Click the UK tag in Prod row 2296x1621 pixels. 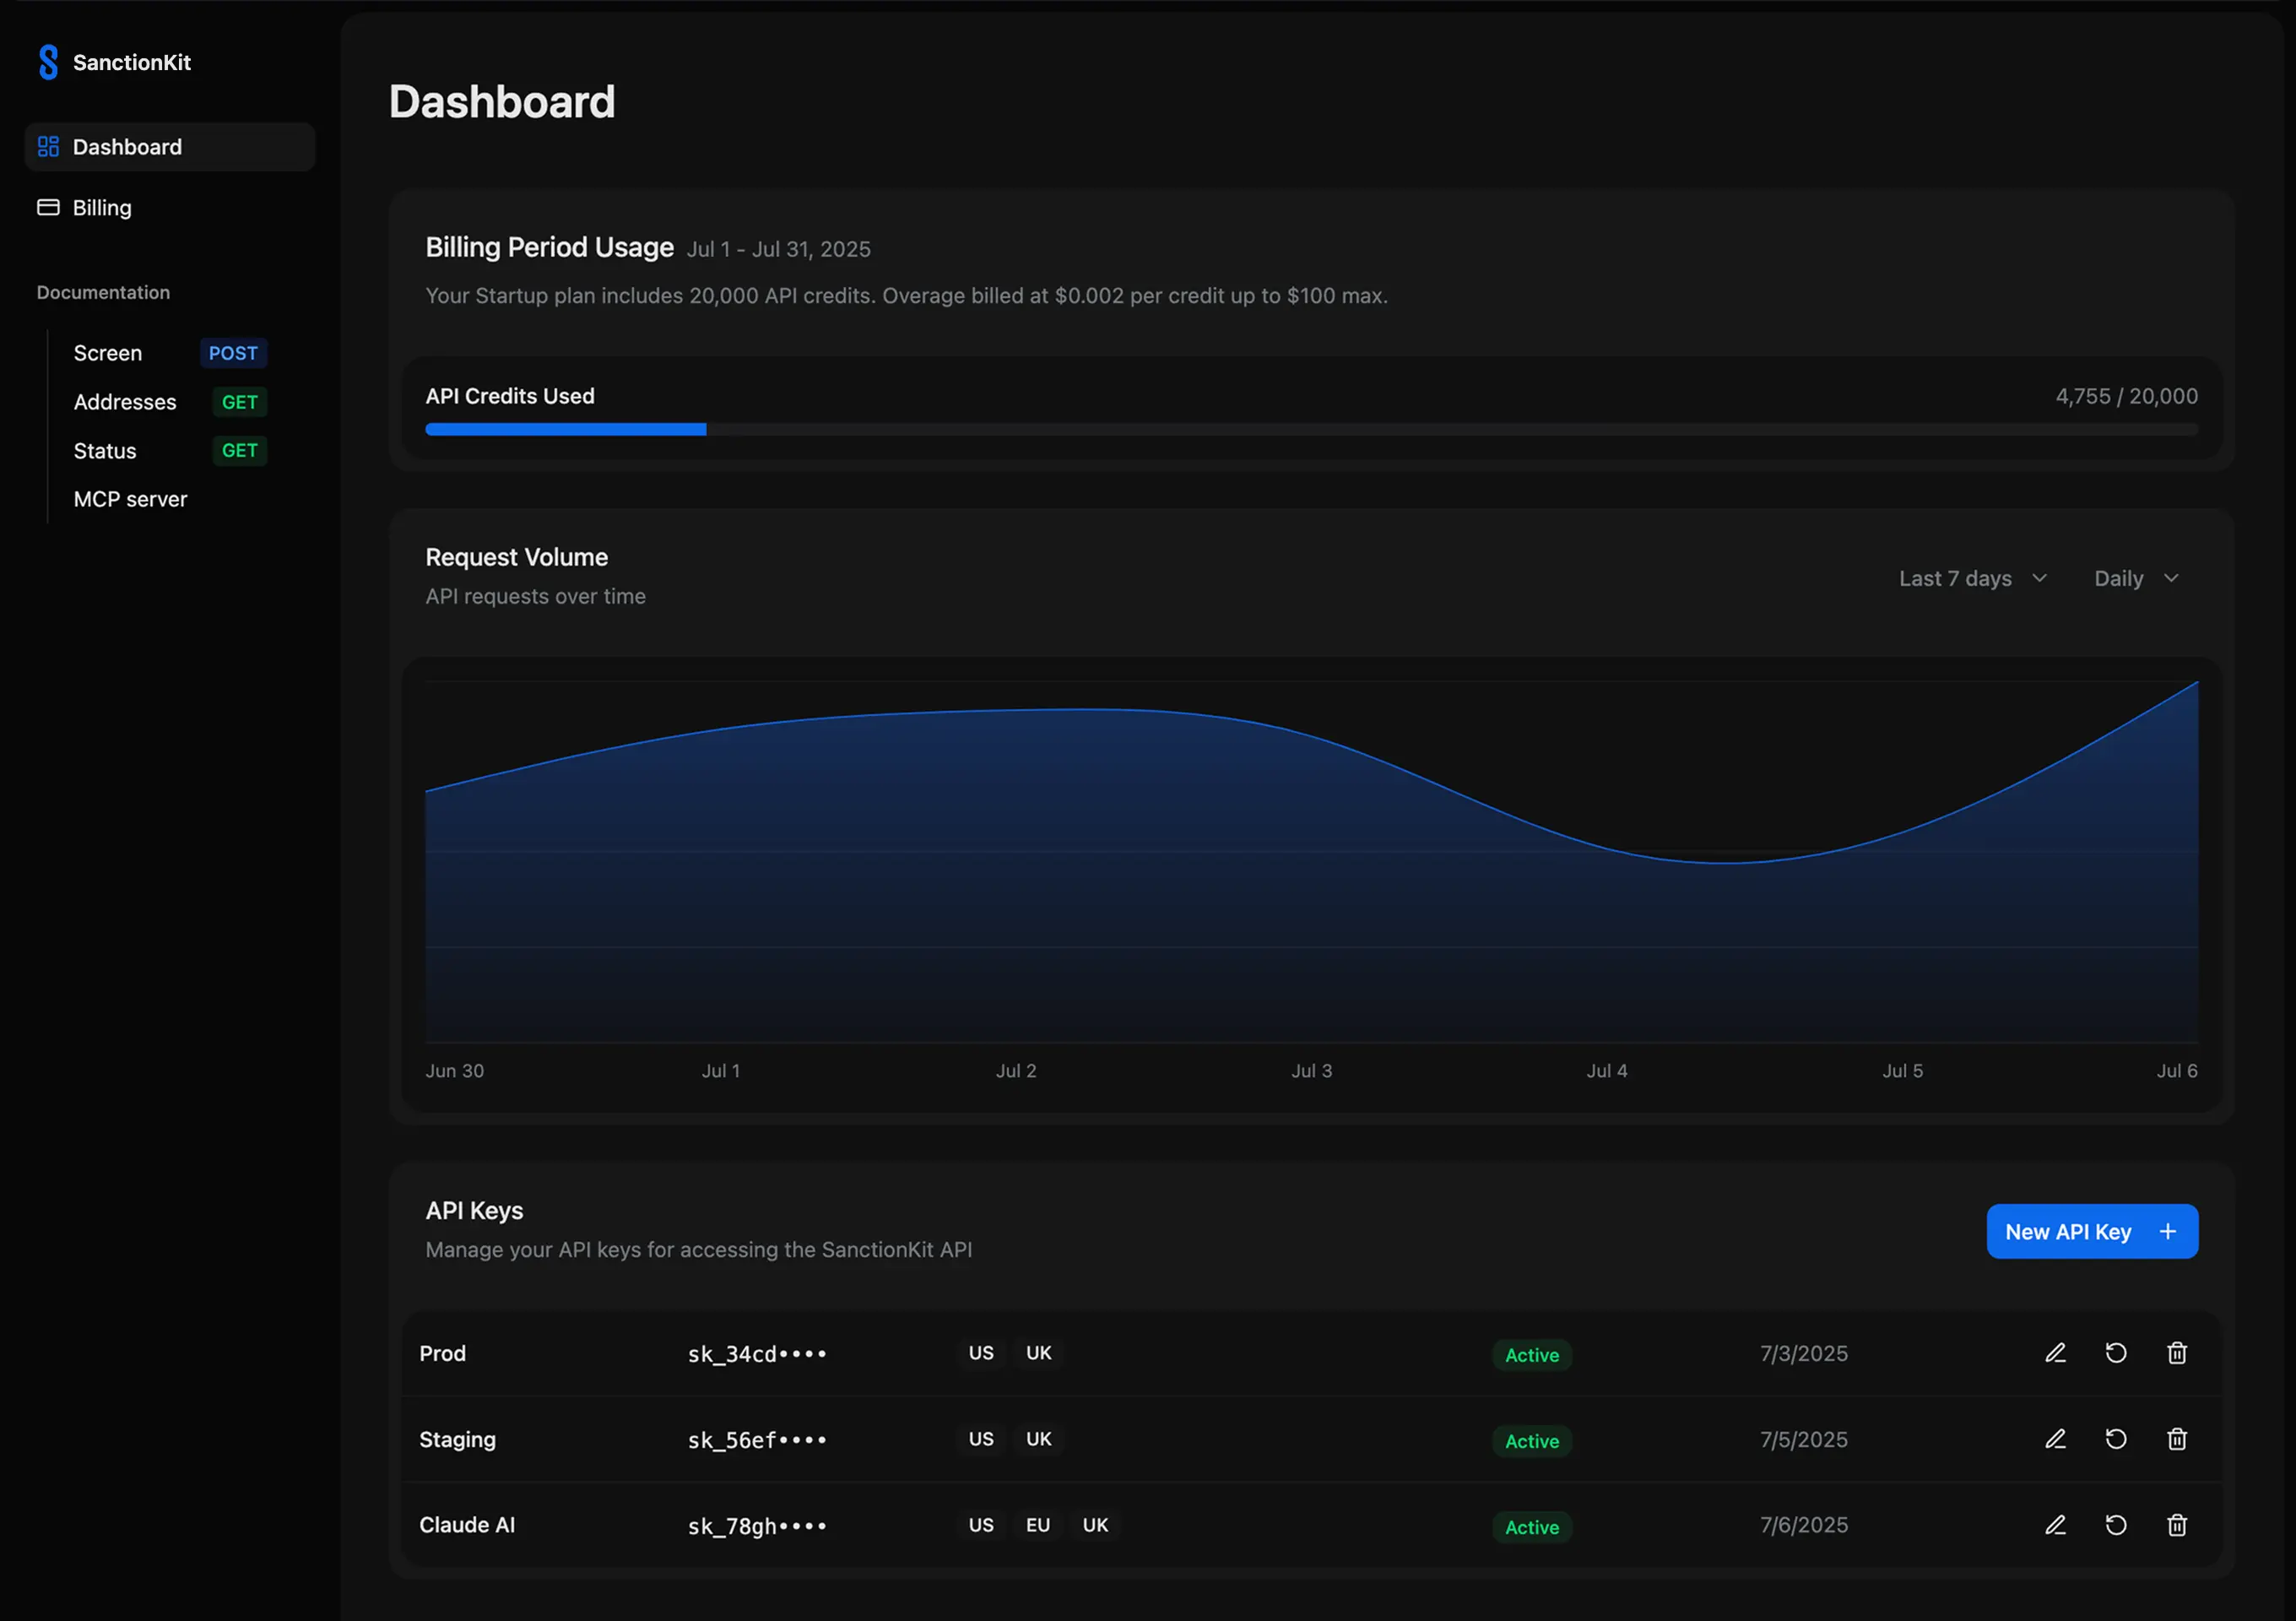[1039, 1353]
